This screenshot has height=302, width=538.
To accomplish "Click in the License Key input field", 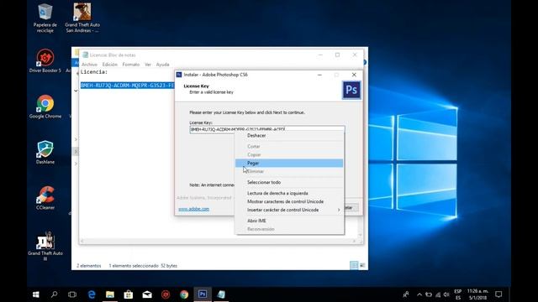I will [x=267, y=128].
